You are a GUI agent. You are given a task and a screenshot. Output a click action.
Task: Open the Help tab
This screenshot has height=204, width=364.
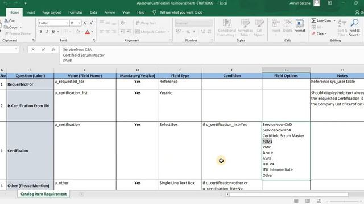tap(140, 12)
